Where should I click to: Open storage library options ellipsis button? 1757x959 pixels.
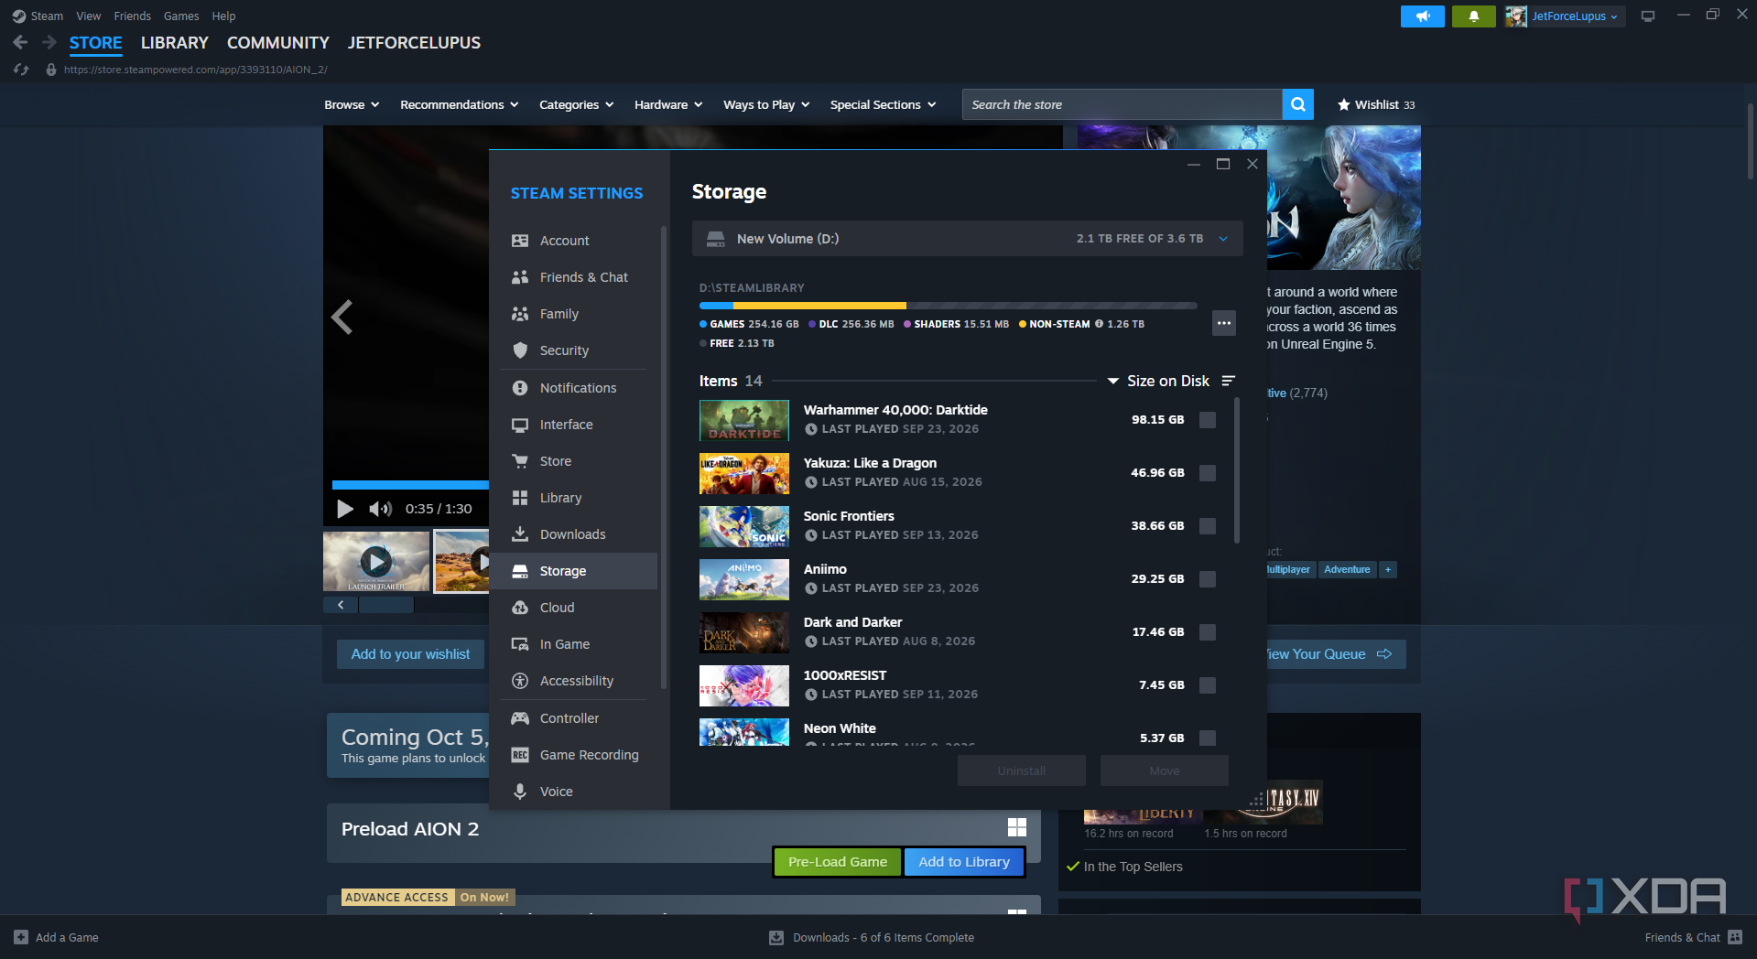point(1224,323)
